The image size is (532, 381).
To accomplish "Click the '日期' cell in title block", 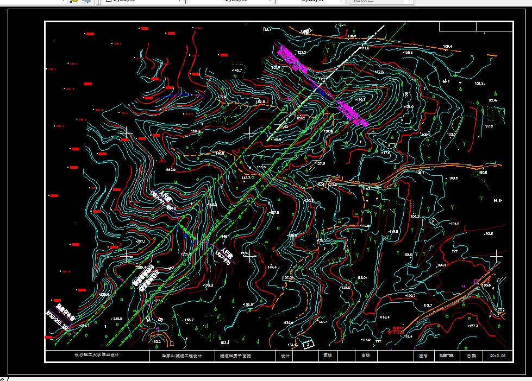I will point(471,355).
